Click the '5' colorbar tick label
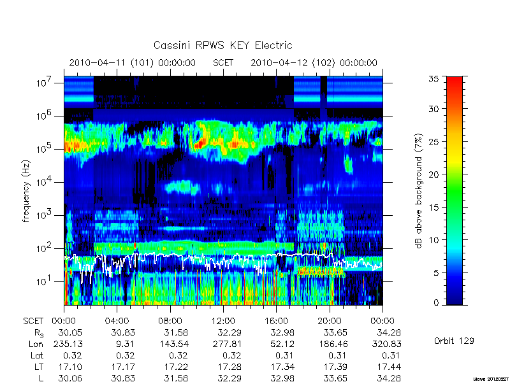The width and height of the screenshot is (510, 382). pos(436,272)
